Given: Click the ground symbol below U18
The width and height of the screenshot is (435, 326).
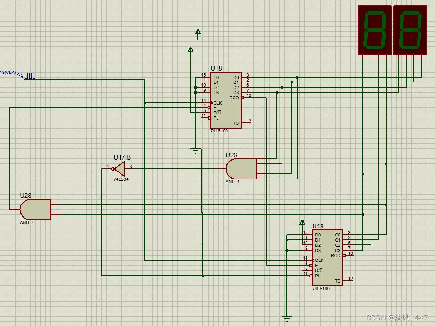Looking at the screenshot, I should (x=195, y=151).
